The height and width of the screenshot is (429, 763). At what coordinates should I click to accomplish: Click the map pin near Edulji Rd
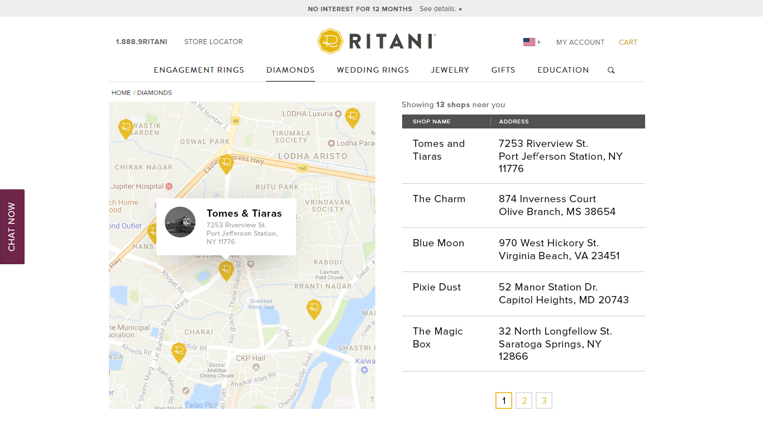179,351
